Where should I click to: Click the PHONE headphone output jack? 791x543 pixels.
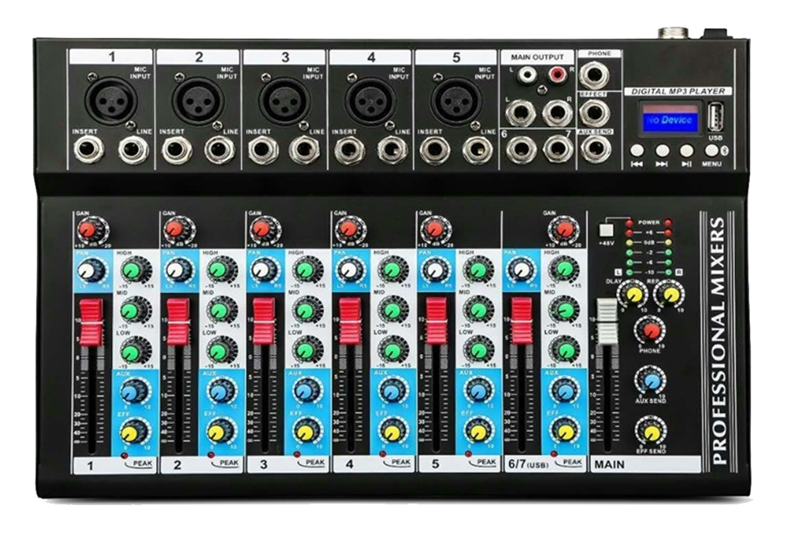pos(596,76)
